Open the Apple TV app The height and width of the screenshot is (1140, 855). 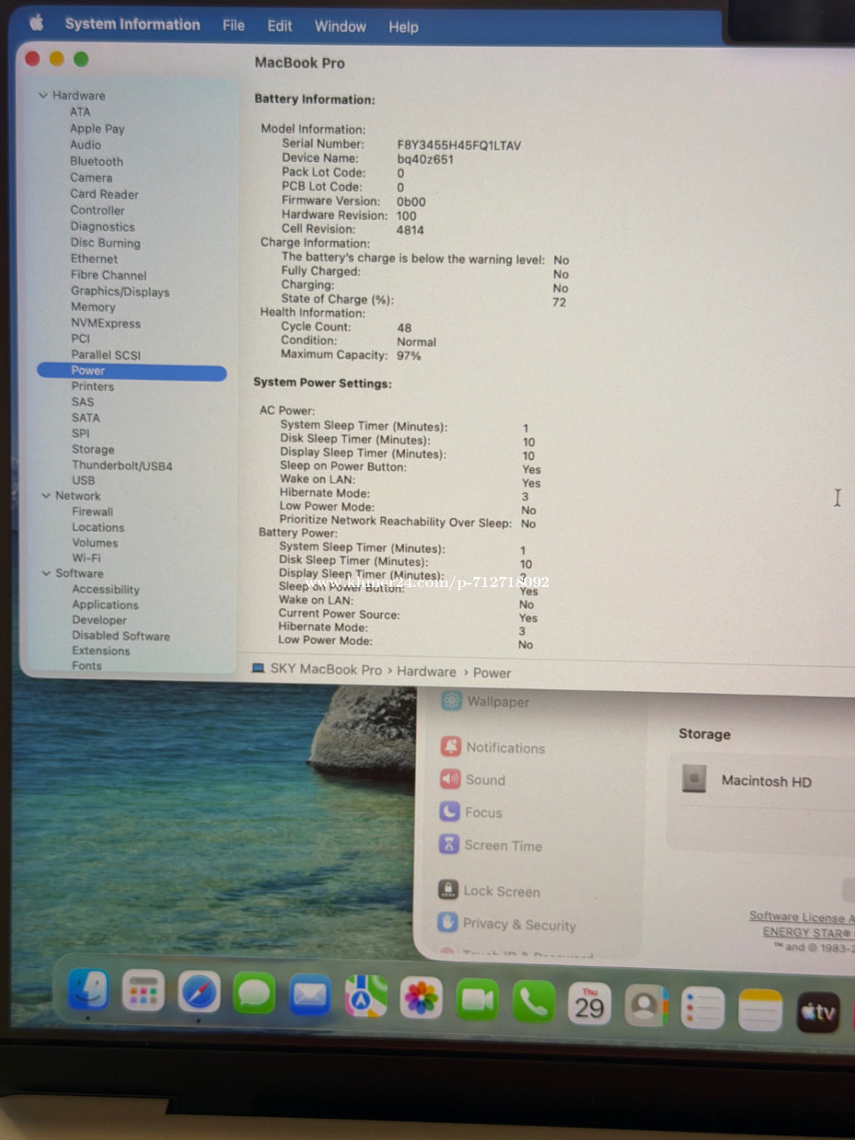click(818, 1011)
